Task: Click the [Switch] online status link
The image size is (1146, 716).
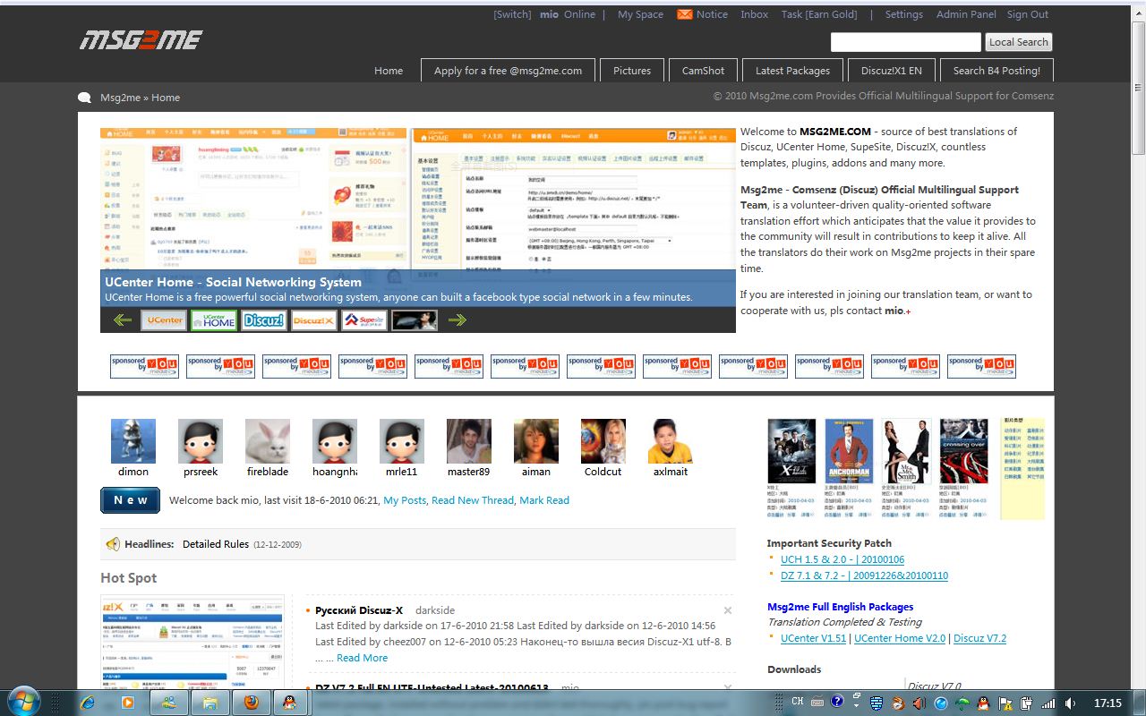Action: [x=512, y=14]
